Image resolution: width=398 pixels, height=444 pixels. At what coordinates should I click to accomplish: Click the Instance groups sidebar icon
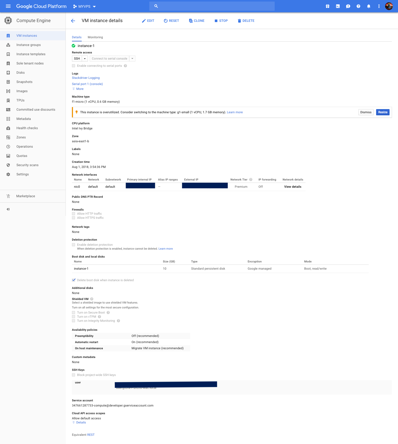(x=8, y=45)
